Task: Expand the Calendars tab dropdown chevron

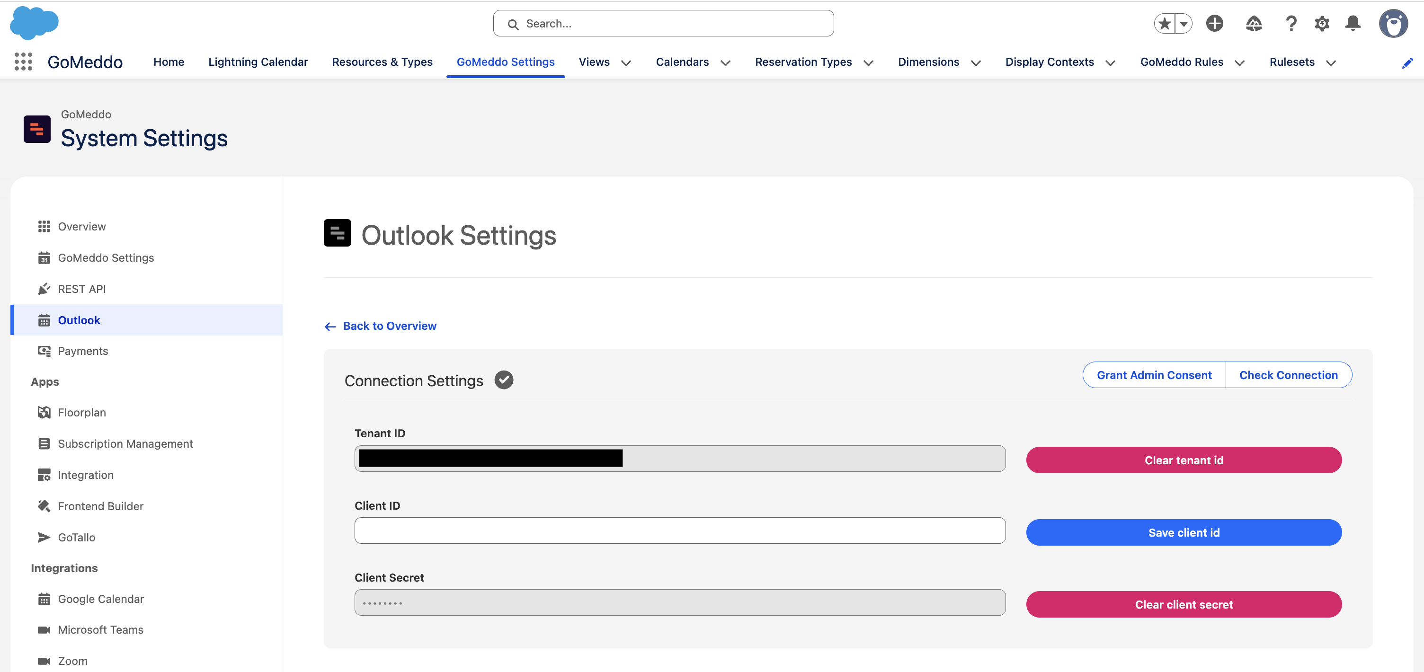Action: click(726, 63)
